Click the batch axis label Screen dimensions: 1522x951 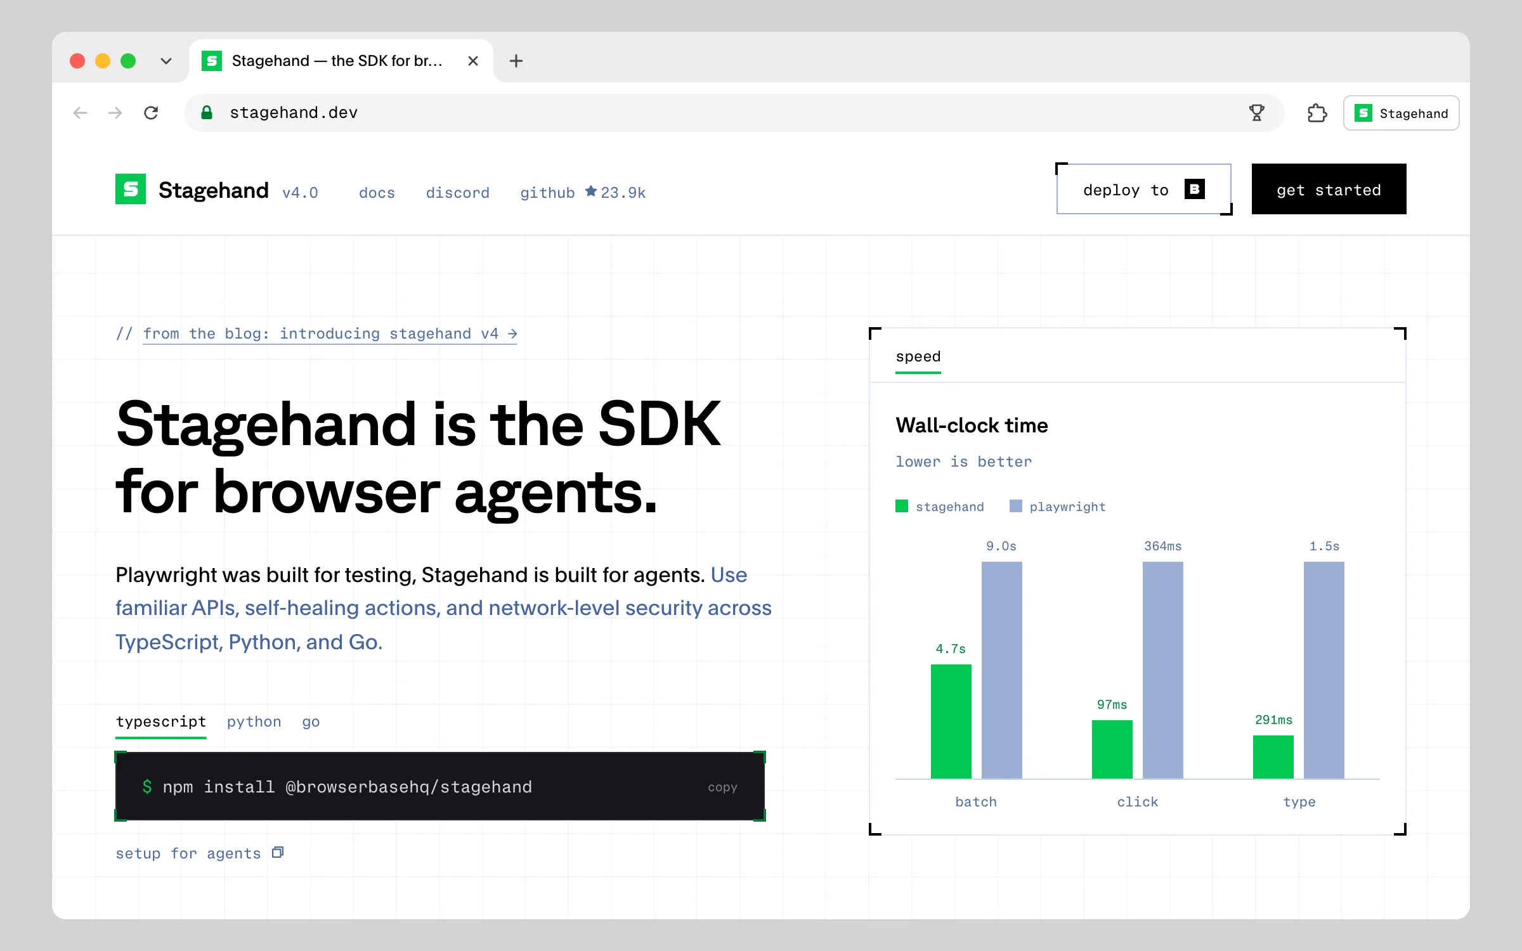pyautogui.click(x=976, y=802)
